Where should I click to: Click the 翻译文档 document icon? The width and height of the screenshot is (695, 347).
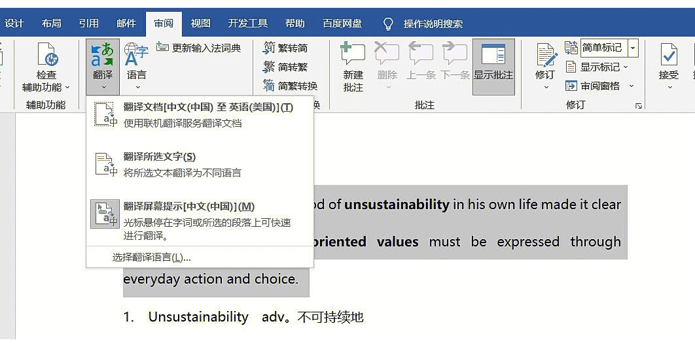(x=106, y=114)
